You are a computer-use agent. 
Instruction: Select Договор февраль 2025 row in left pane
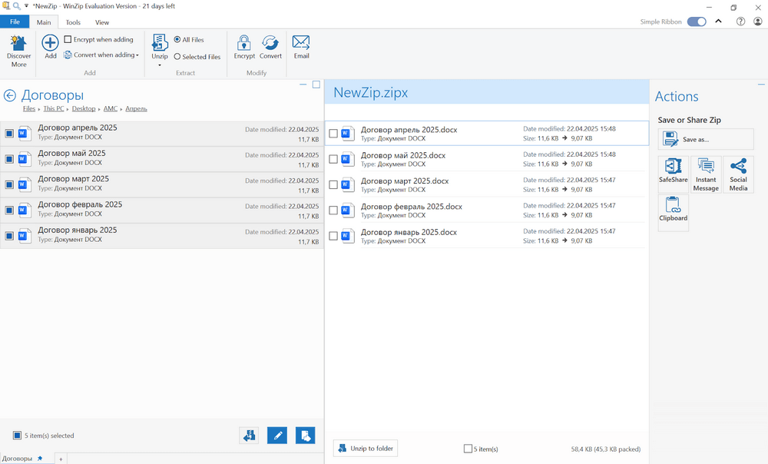pyautogui.click(x=161, y=210)
